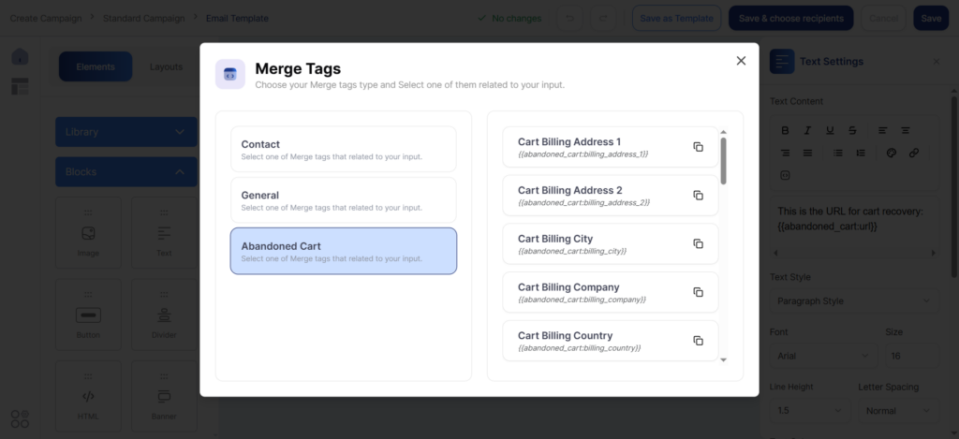Choose the Abandoned Cart category

(x=343, y=251)
